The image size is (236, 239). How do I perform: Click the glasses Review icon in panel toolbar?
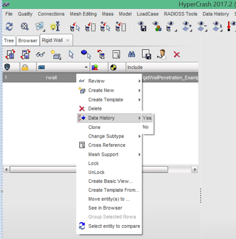tap(40, 54)
